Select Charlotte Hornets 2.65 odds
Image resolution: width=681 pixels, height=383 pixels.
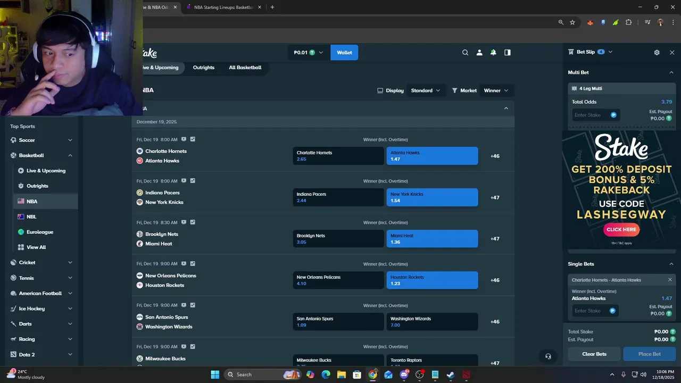point(338,156)
